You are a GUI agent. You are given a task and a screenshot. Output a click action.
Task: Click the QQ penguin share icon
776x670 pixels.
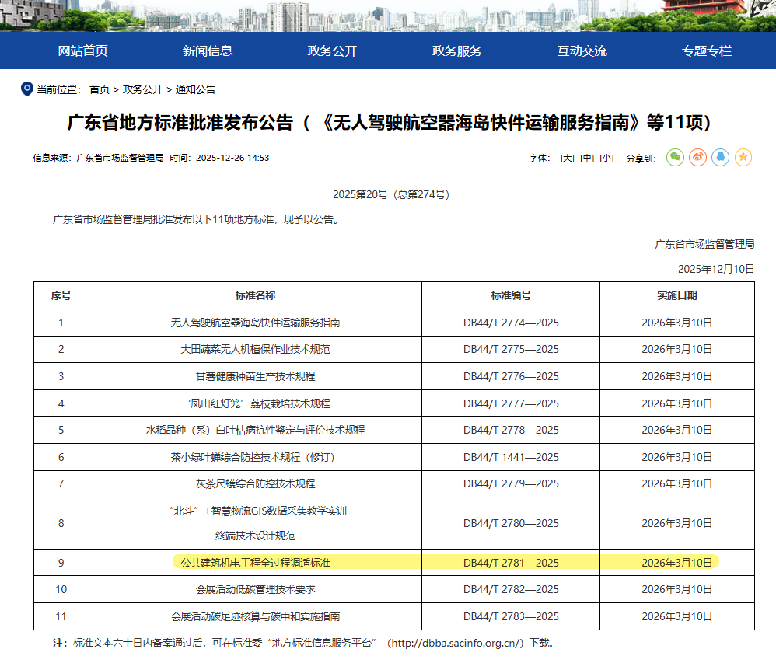tap(721, 158)
